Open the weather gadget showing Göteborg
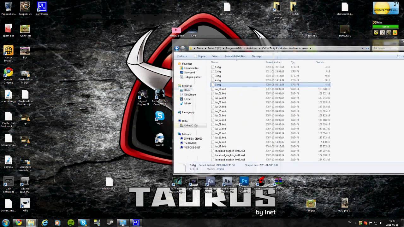This screenshot has height=227, width=404. pos(385,9)
